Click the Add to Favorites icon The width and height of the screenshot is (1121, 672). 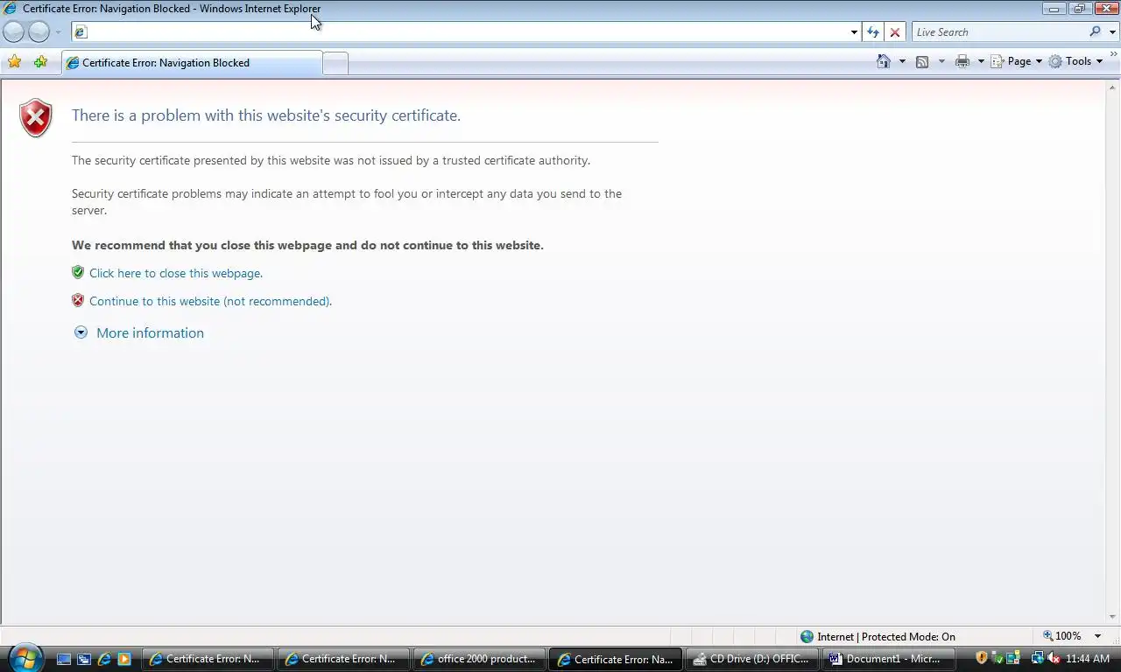click(x=40, y=61)
